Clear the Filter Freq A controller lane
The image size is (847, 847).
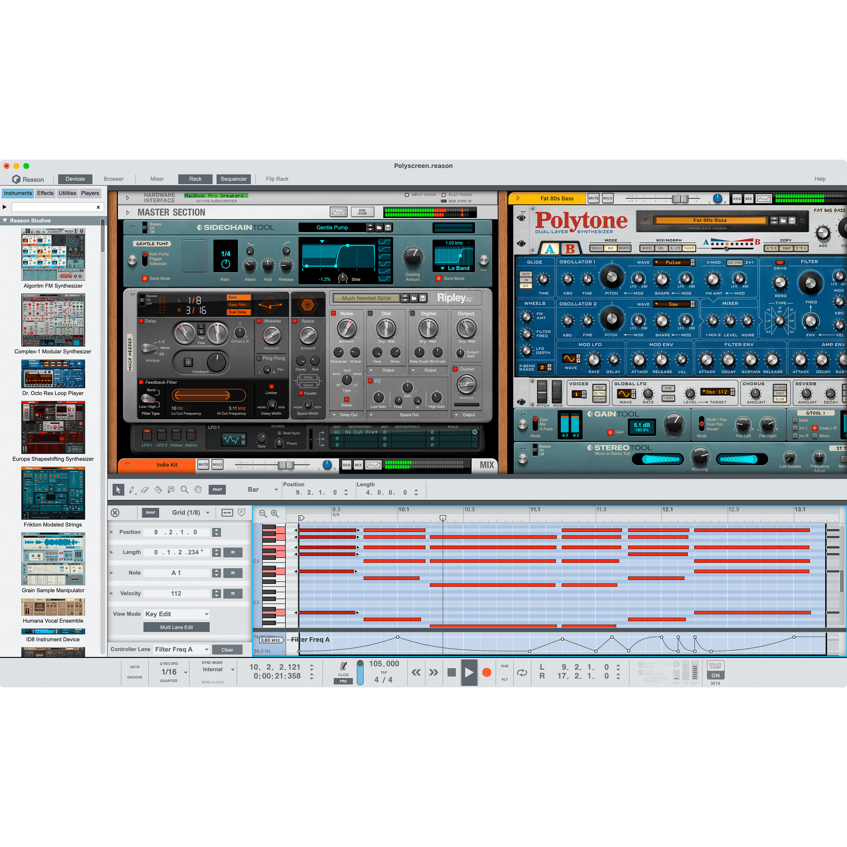click(x=228, y=649)
